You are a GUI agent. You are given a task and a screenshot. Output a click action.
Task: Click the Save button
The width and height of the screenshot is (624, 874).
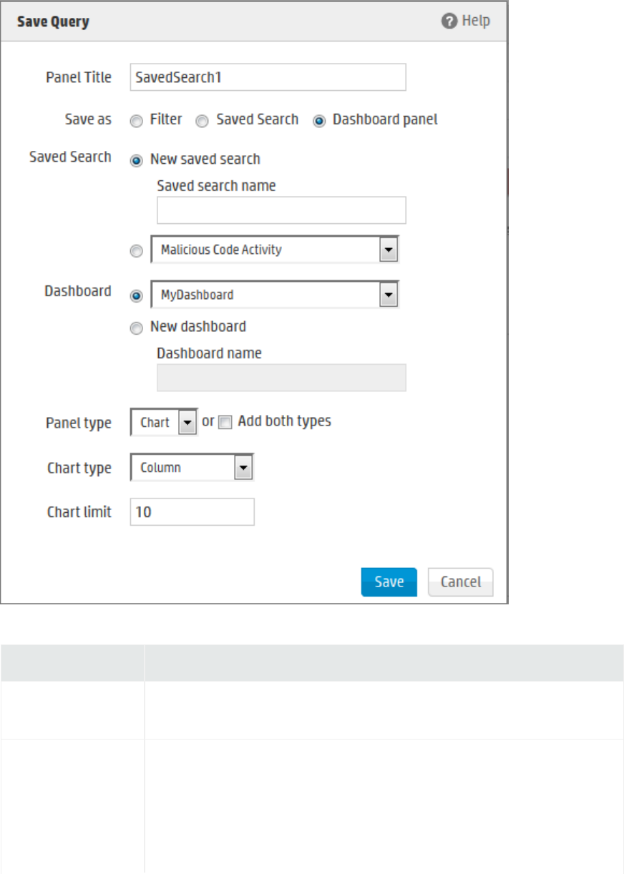pos(389,582)
